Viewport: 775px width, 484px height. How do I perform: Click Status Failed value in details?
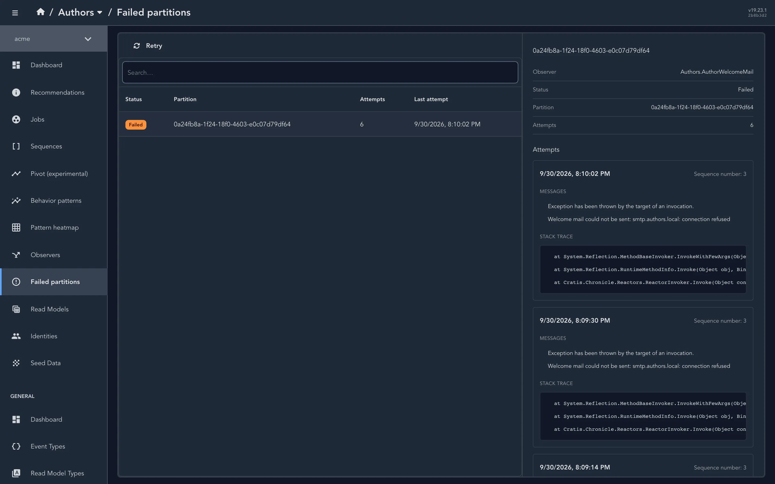pyautogui.click(x=746, y=90)
